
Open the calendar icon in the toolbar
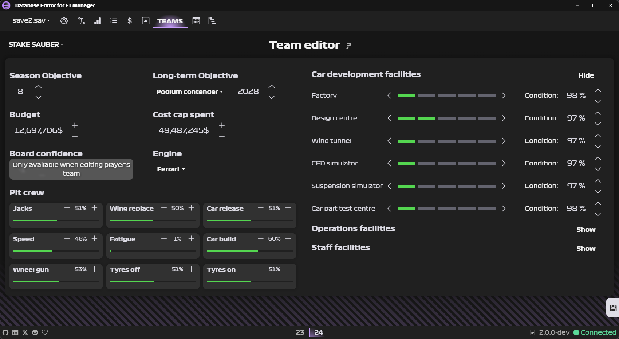point(196,21)
